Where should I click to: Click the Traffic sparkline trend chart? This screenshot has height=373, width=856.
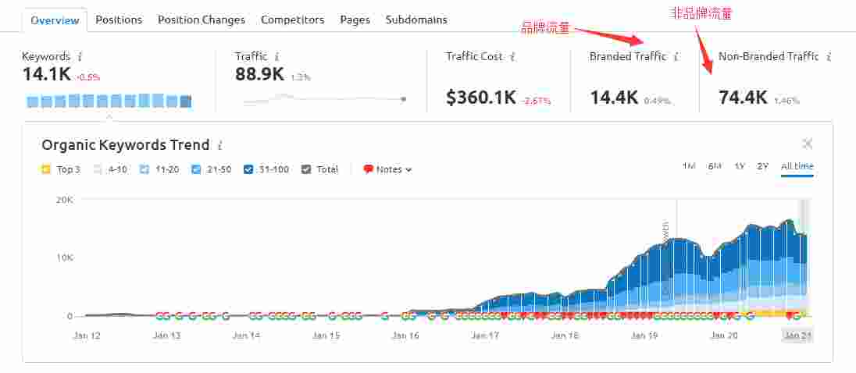pyautogui.click(x=324, y=99)
